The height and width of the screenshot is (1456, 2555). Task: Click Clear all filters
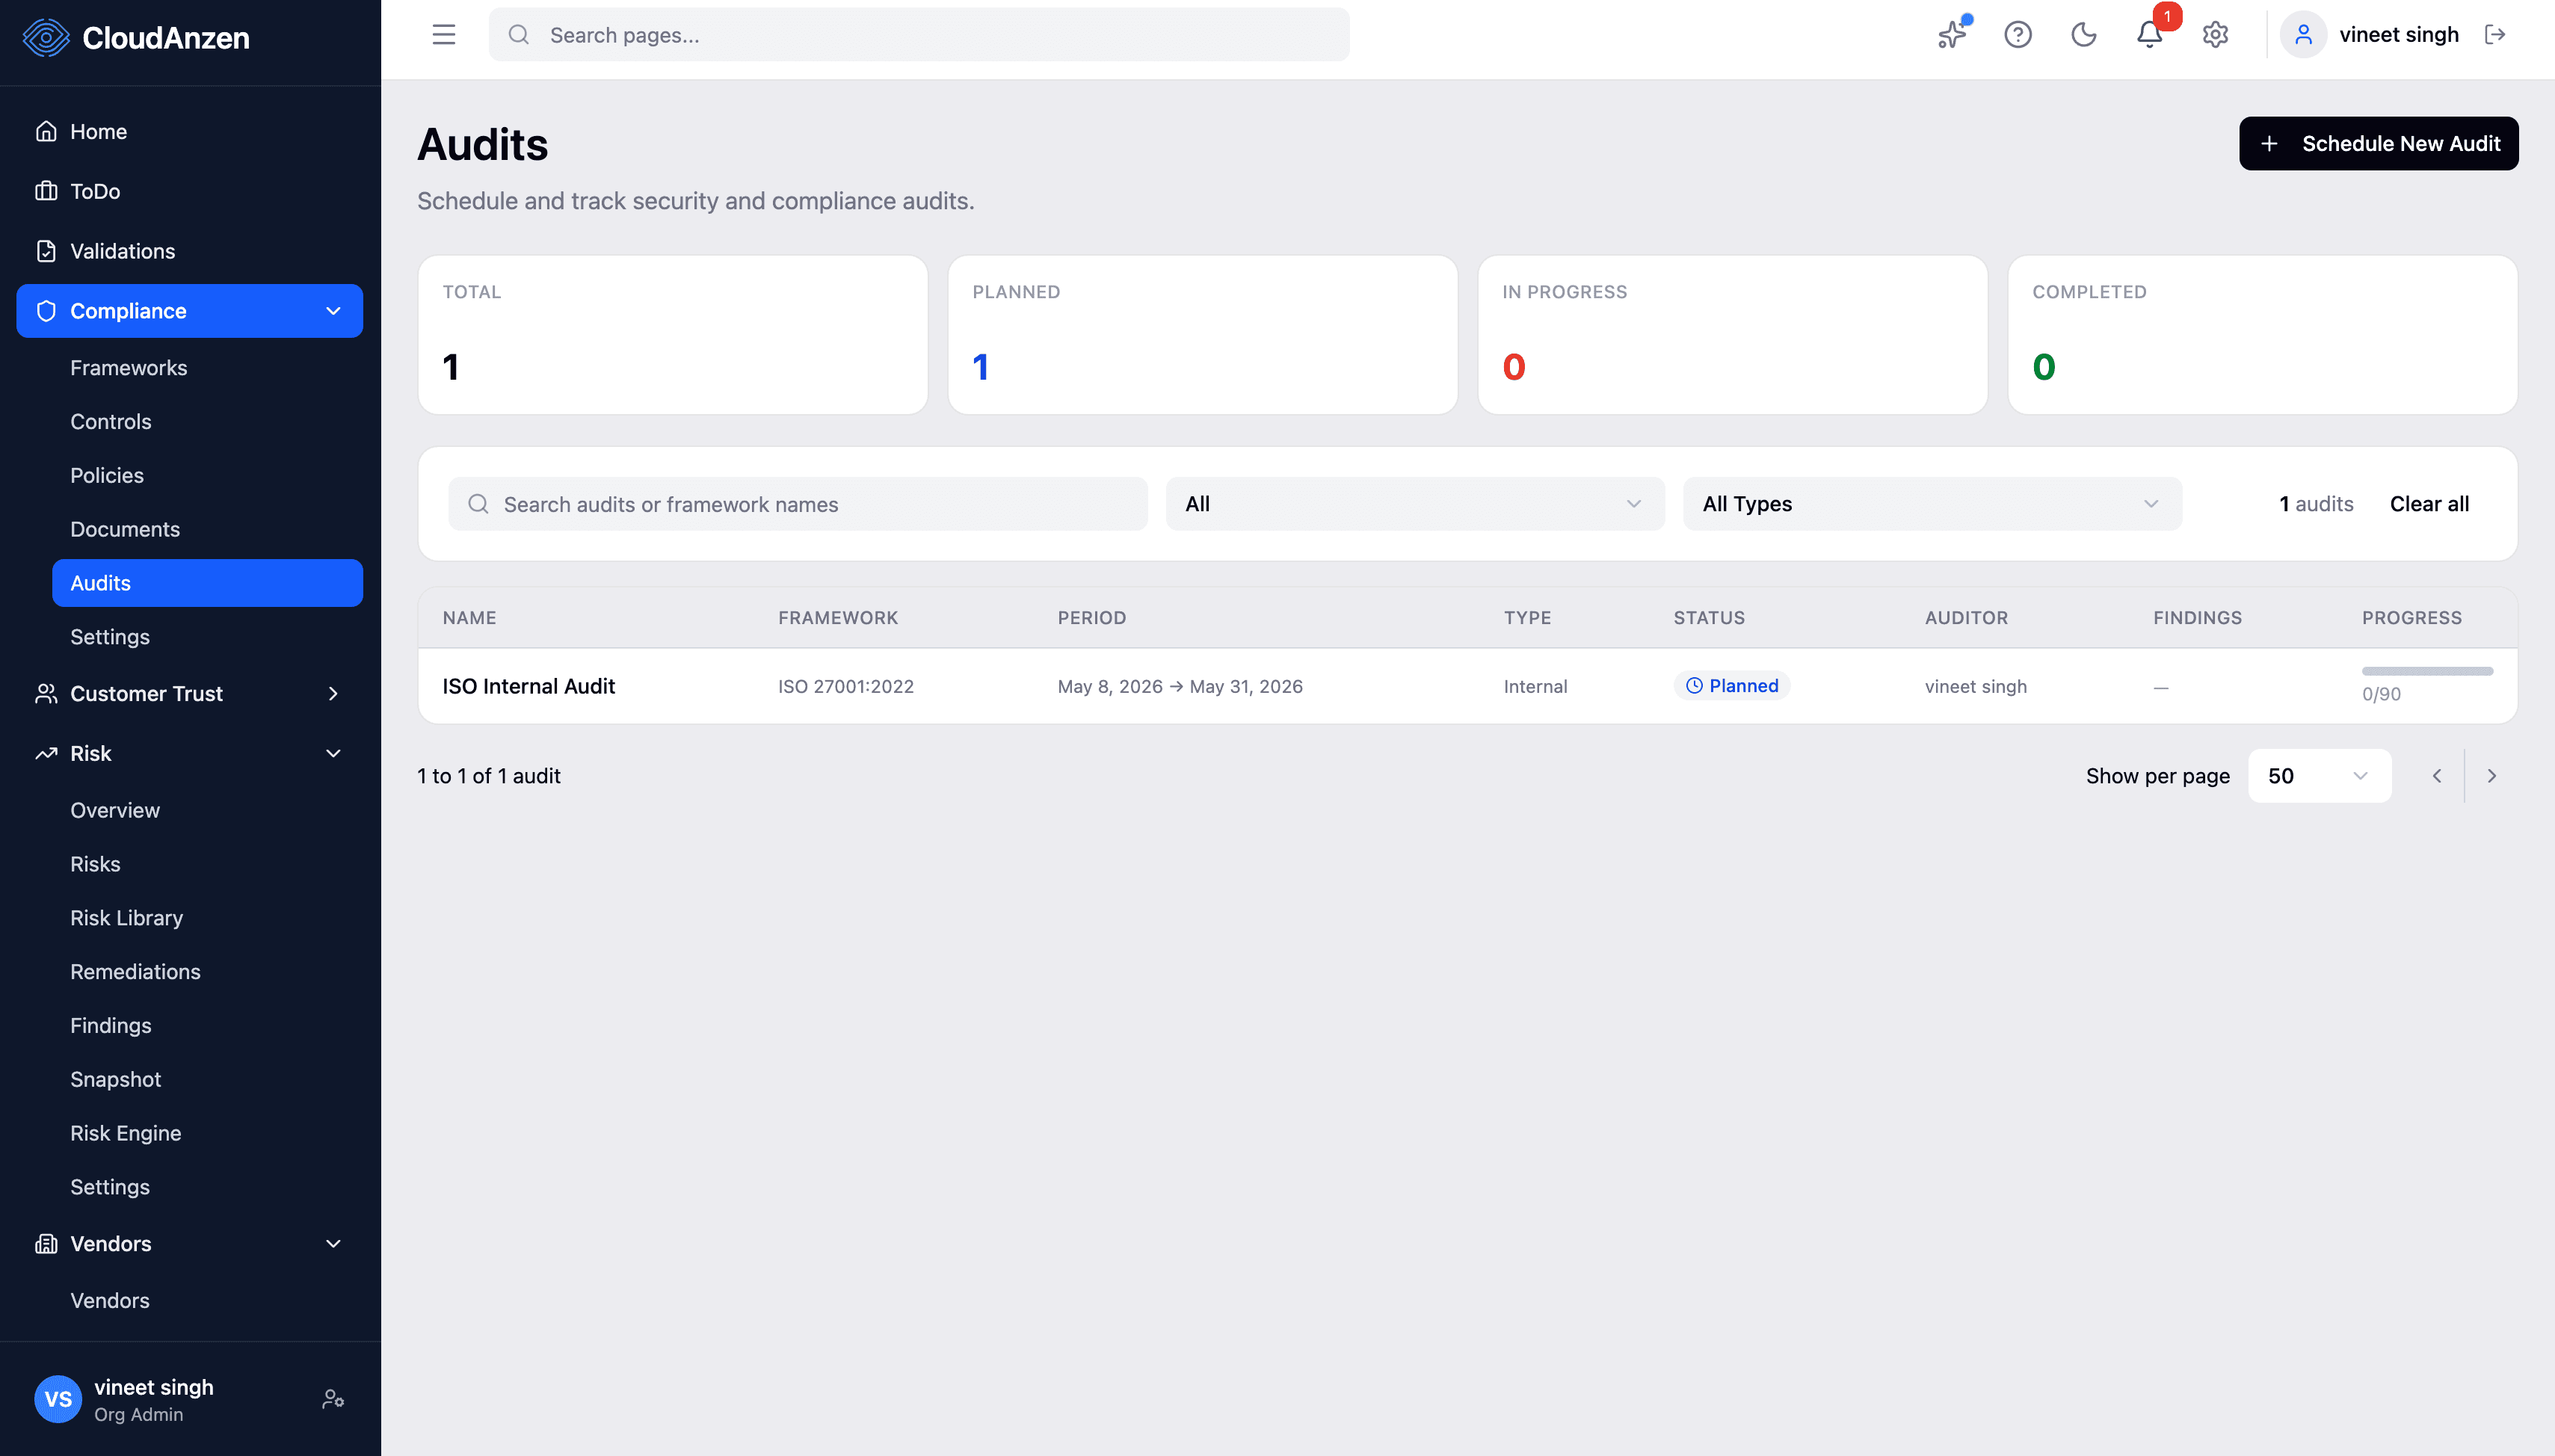2429,504
